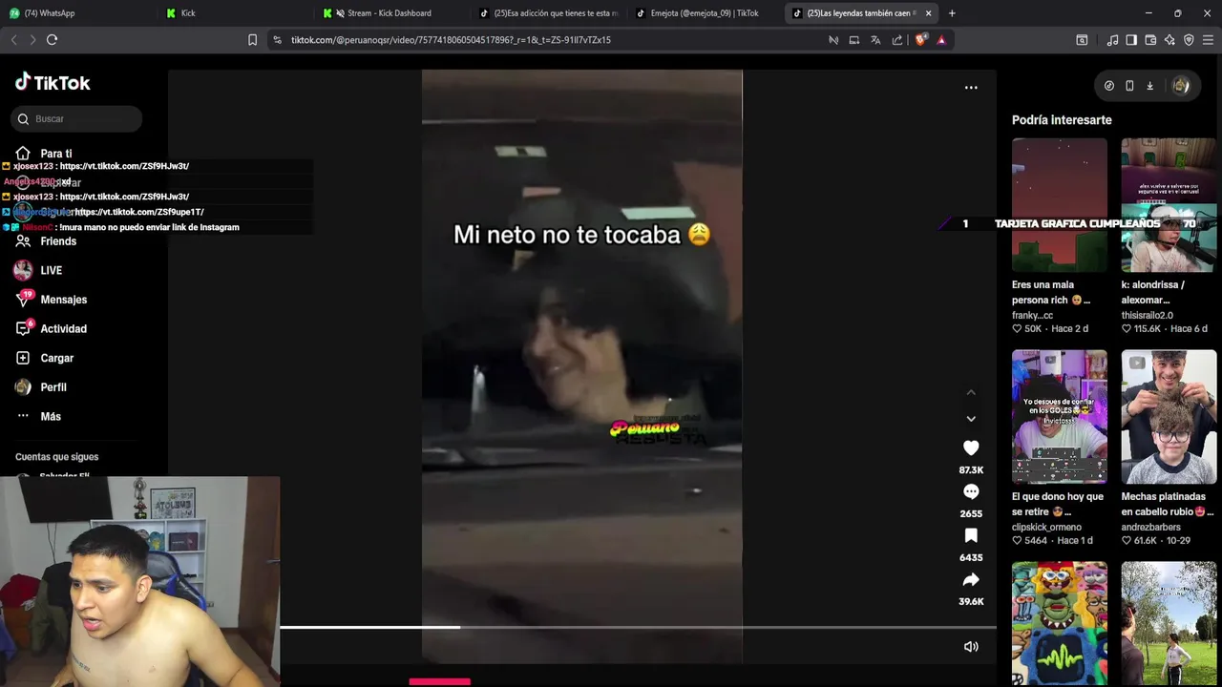Open the Friends page in sidebar

(46, 241)
